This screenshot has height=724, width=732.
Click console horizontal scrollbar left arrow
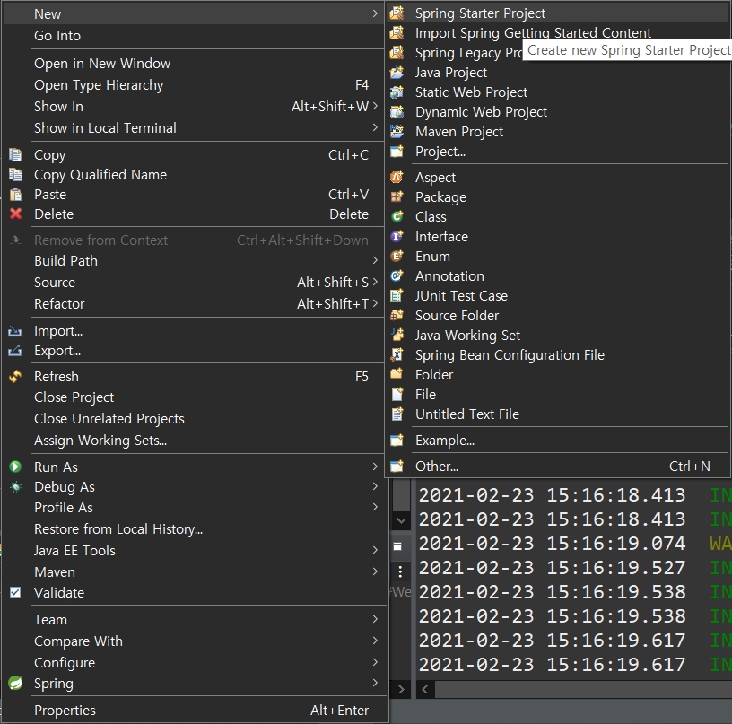click(x=425, y=689)
